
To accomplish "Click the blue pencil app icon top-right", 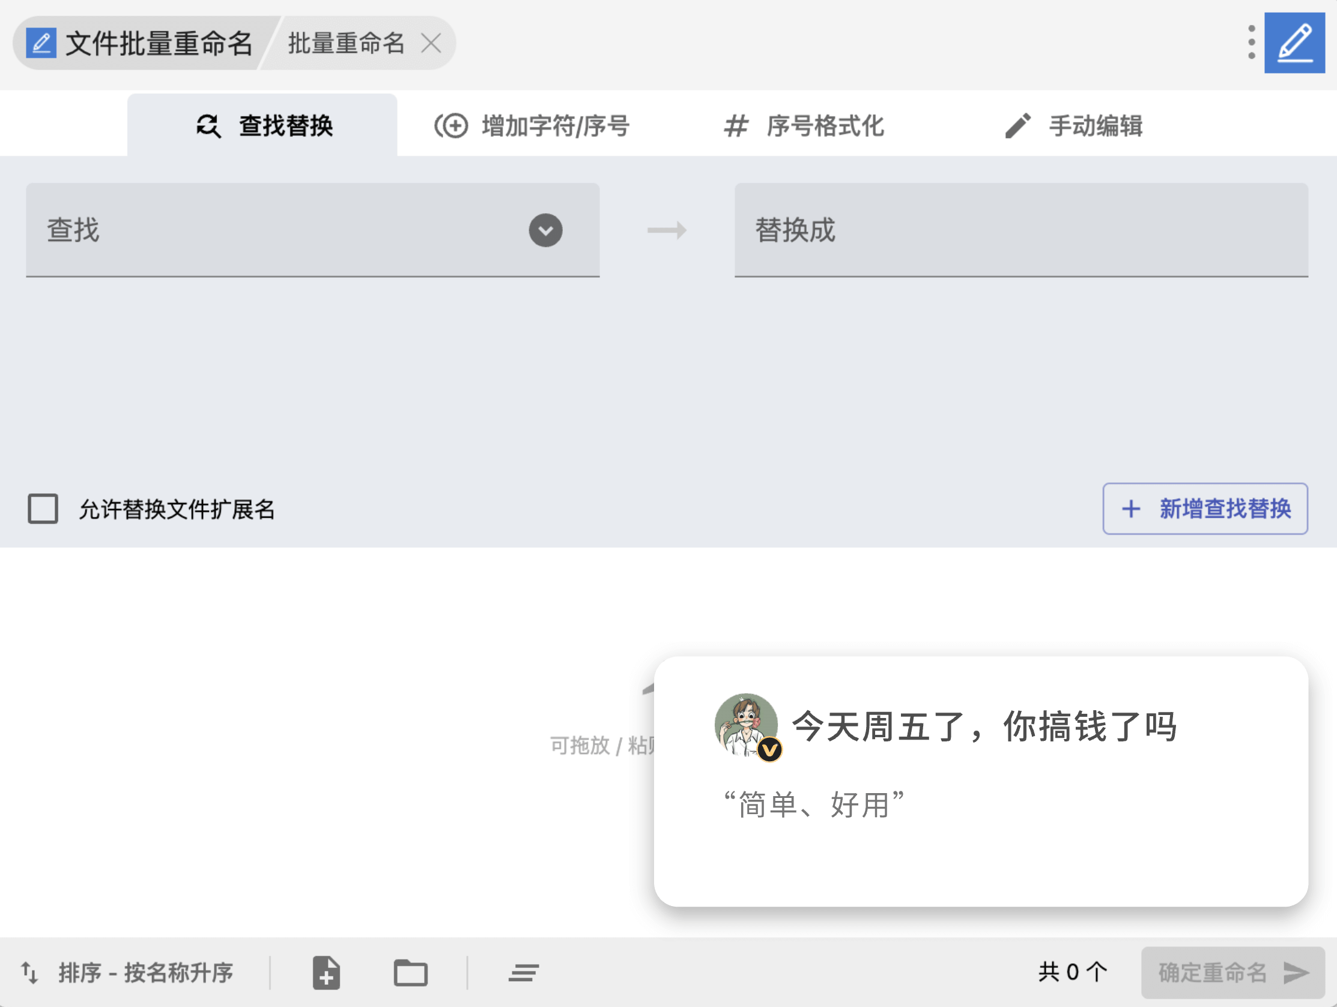I will (x=1294, y=42).
